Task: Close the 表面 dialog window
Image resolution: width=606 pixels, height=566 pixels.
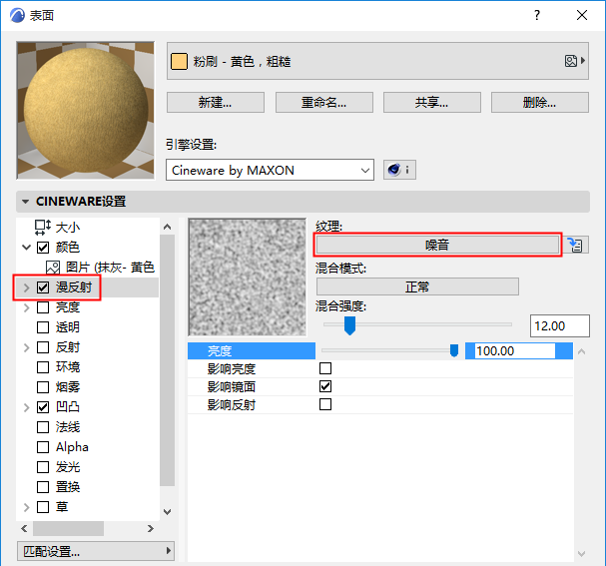Action: tap(582, 15)
